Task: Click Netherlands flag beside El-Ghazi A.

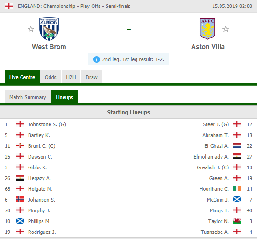Action: [x=237, y=145]
